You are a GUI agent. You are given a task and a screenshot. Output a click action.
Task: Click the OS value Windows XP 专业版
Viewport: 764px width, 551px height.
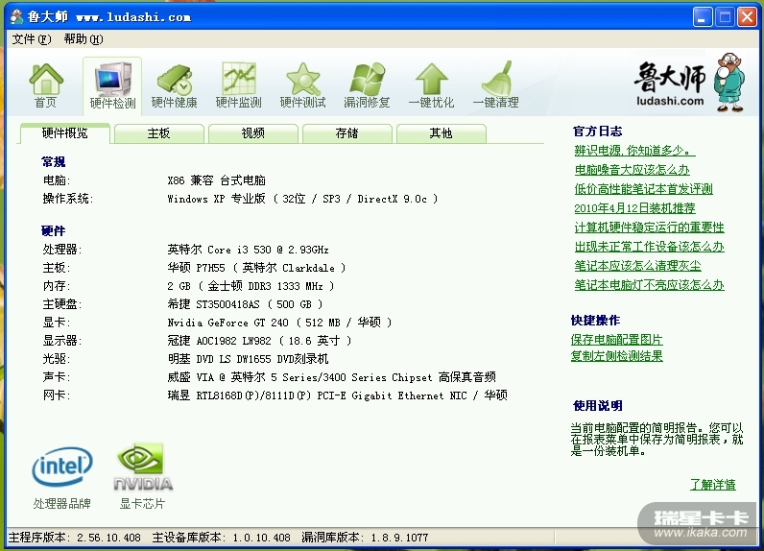[302, 199]
